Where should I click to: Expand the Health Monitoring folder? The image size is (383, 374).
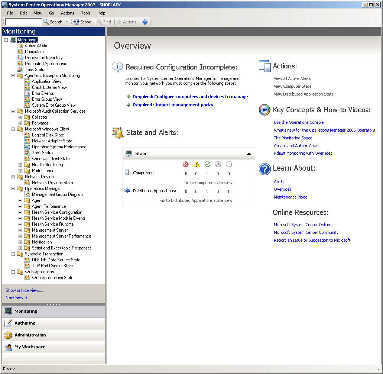coord(20,165)
